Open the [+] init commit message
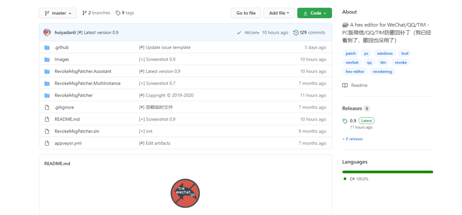 (146, 131)
